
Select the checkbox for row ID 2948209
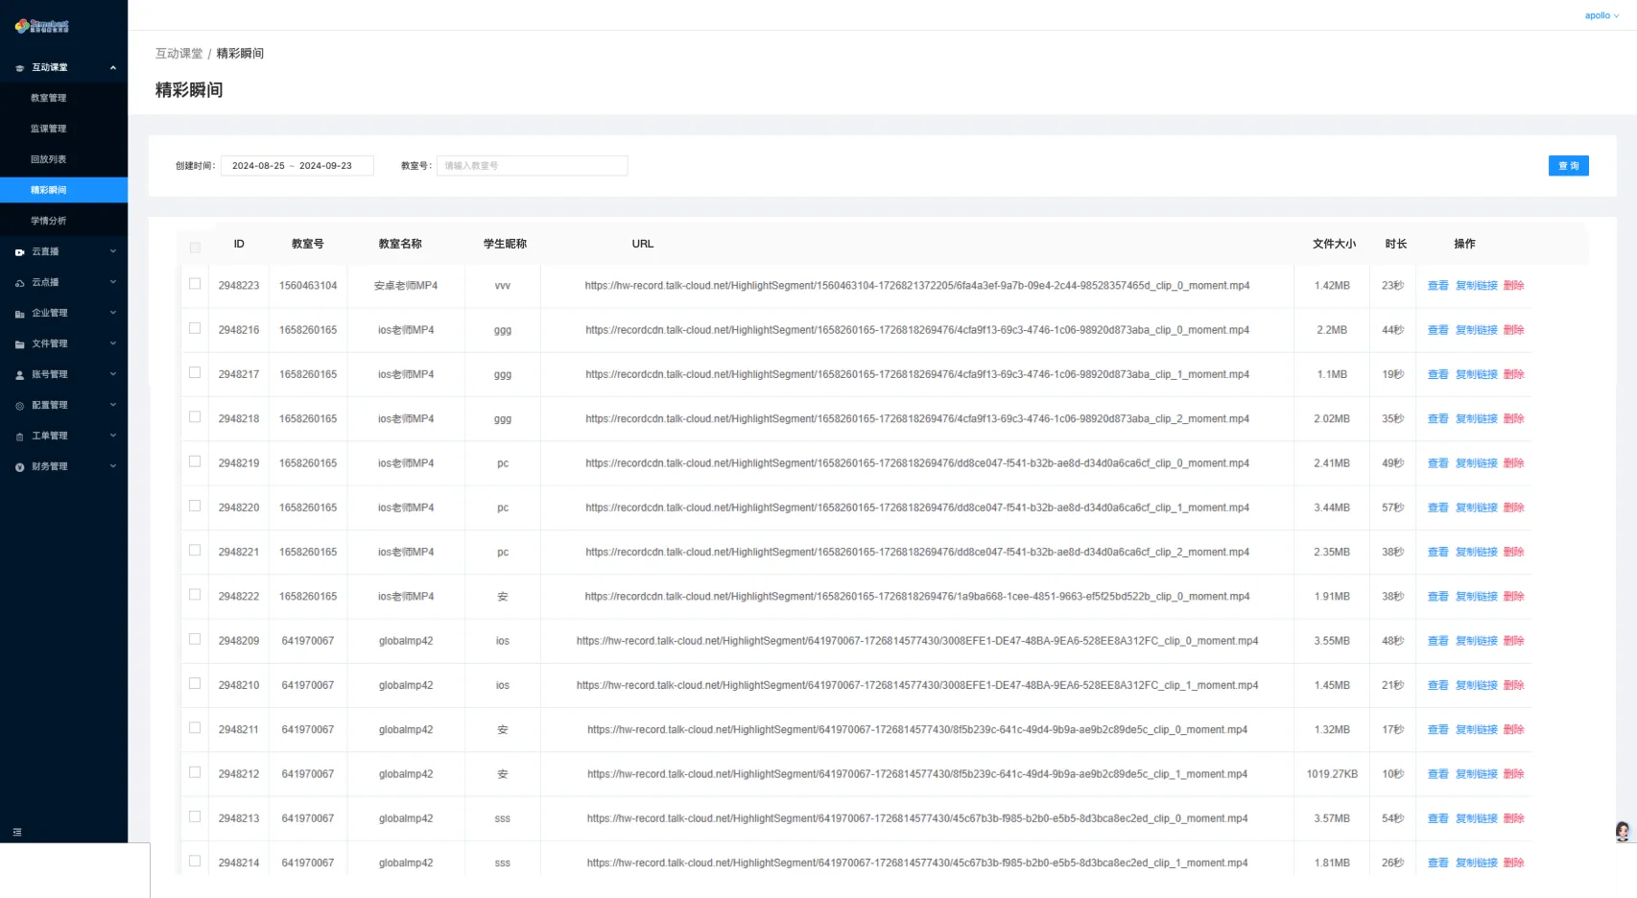click(x=195, y=639)
